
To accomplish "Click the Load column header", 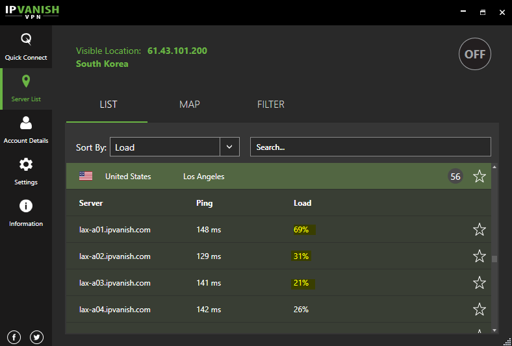I will coord(302,203).
